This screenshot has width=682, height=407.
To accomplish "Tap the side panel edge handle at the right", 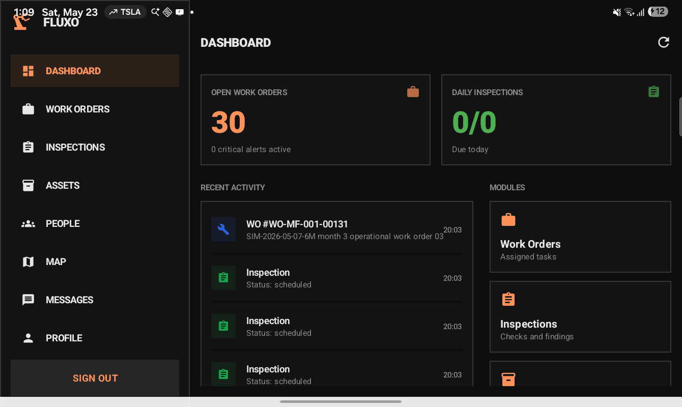I will click(x=680, y=117).
